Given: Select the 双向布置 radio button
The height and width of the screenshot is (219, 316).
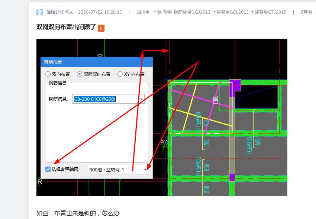Looking at the screenshot, I should point(48,74).
